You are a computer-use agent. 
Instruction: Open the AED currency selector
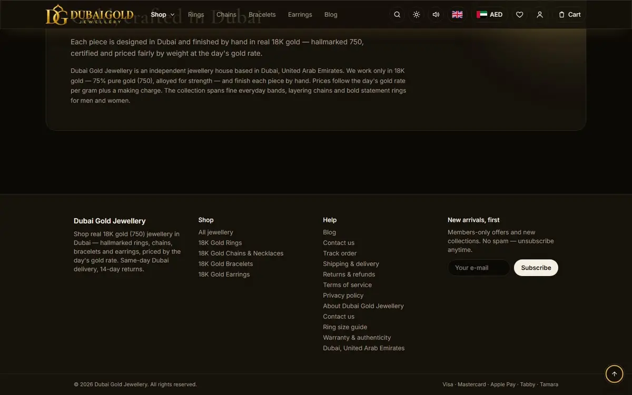489,15
